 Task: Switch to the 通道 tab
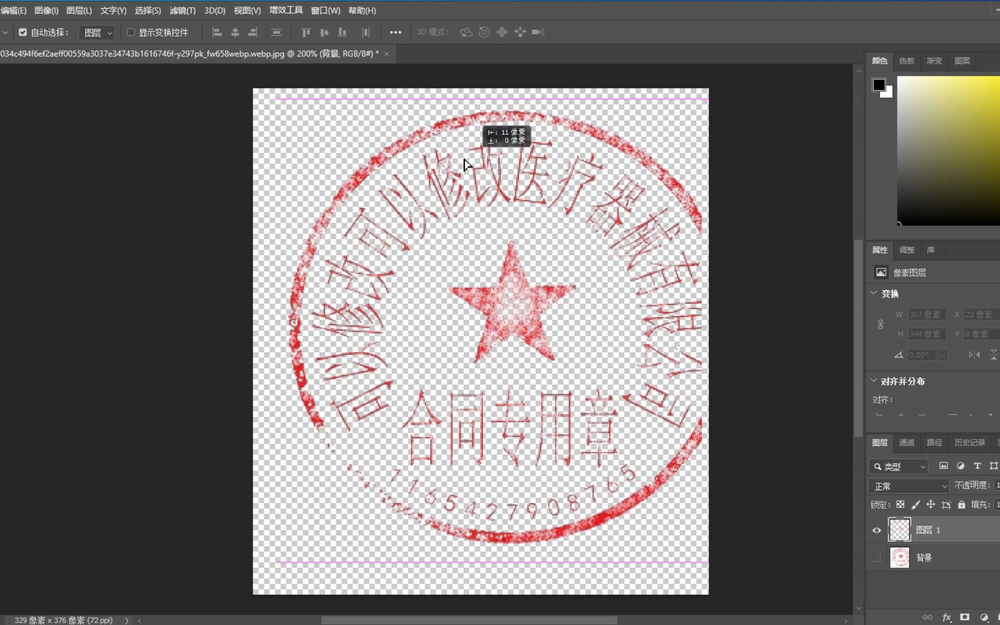tap(906, 443)
